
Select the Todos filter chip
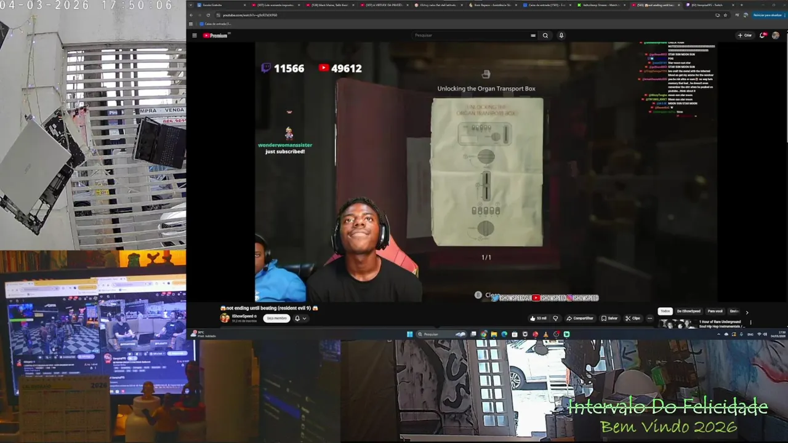coord(665,311)
